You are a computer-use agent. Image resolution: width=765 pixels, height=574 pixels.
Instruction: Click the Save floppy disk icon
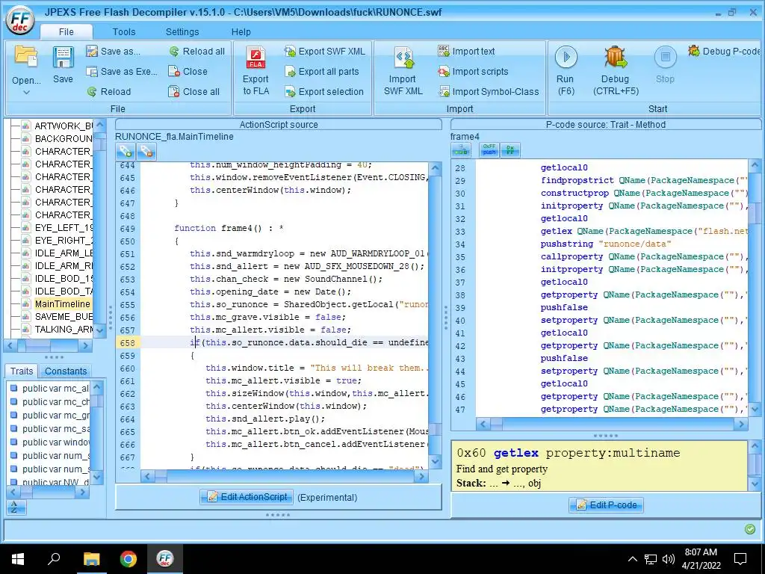coord(63,58)
